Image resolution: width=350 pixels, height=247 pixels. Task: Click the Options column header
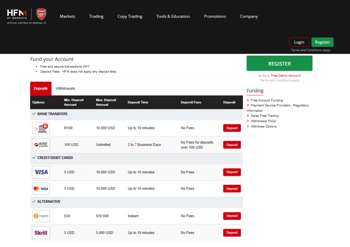pos(38,102)
